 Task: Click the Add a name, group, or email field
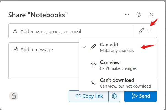70,31
